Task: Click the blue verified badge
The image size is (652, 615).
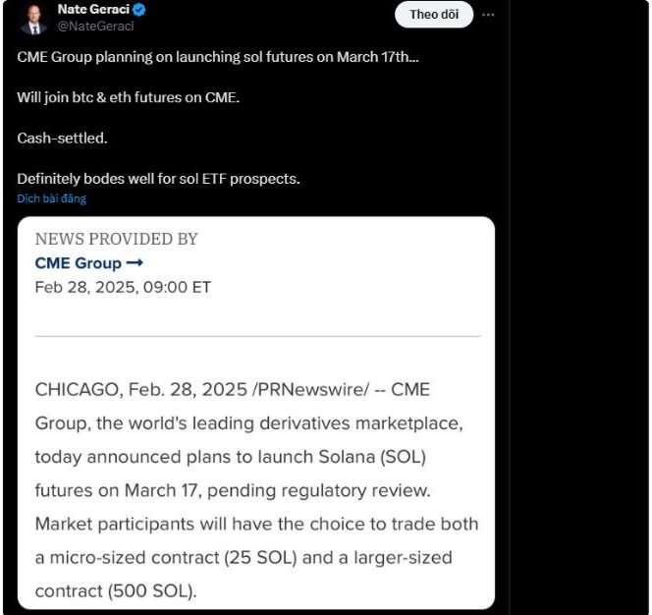Action: [x=140, y=10]
